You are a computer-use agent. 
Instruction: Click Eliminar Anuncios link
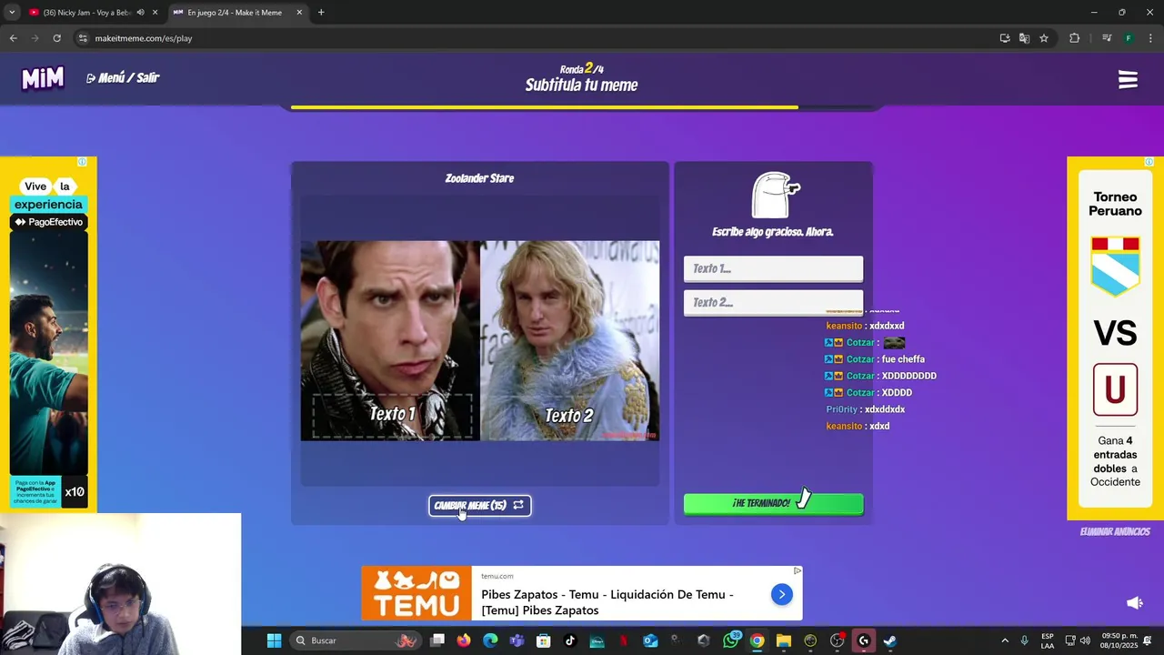pos(1115,531)
